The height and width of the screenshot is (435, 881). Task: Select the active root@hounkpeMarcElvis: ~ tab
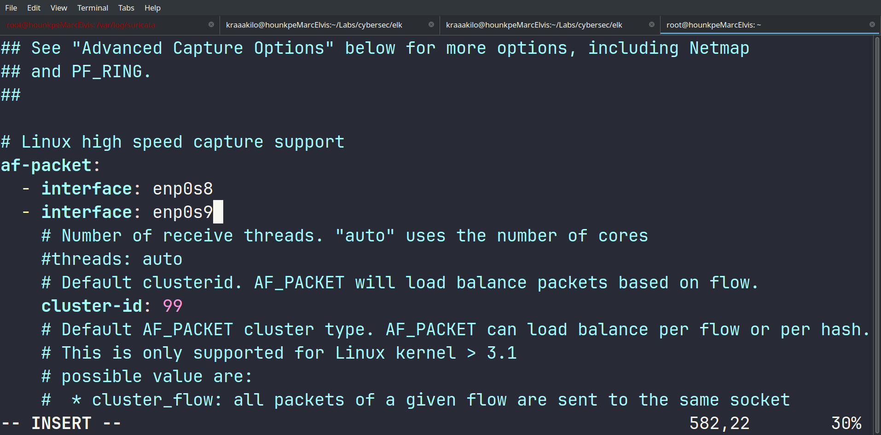pyautogui.click(x=713, y=25)
